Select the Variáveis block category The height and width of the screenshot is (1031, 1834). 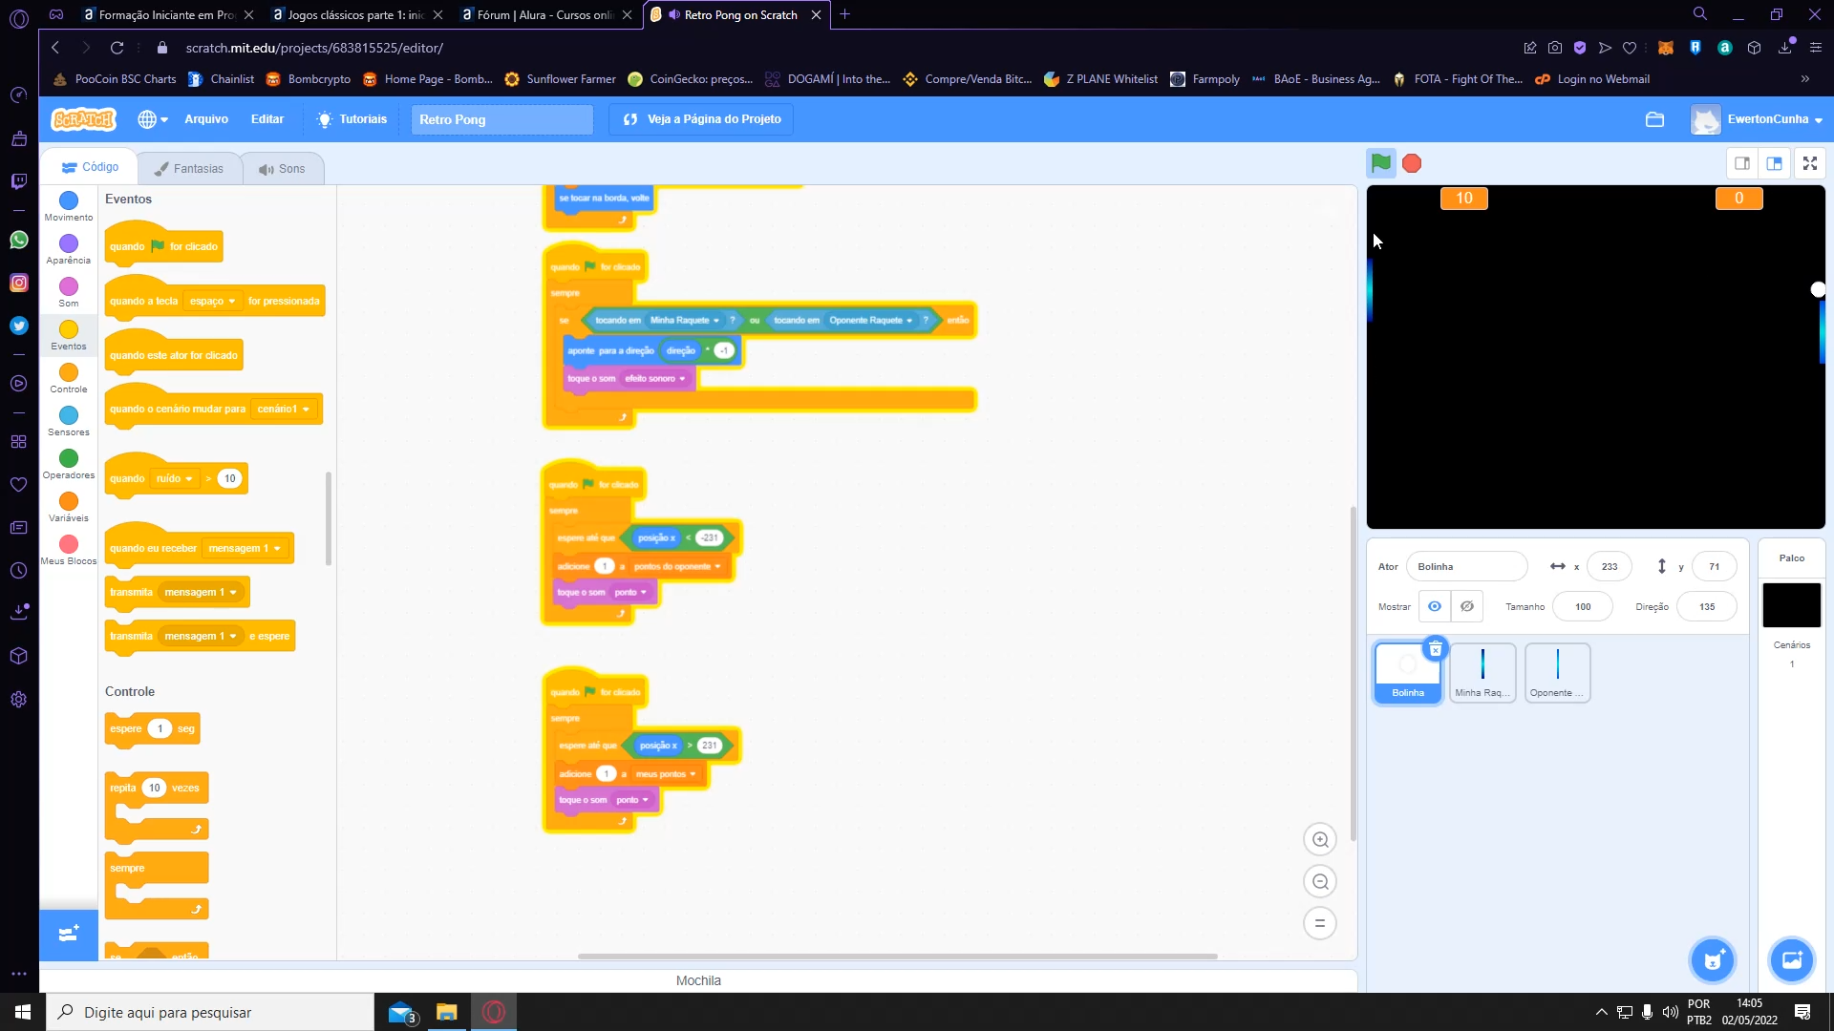(x=69, y=507)
